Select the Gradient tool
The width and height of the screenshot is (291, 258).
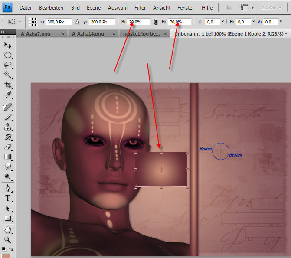point(7,157)
